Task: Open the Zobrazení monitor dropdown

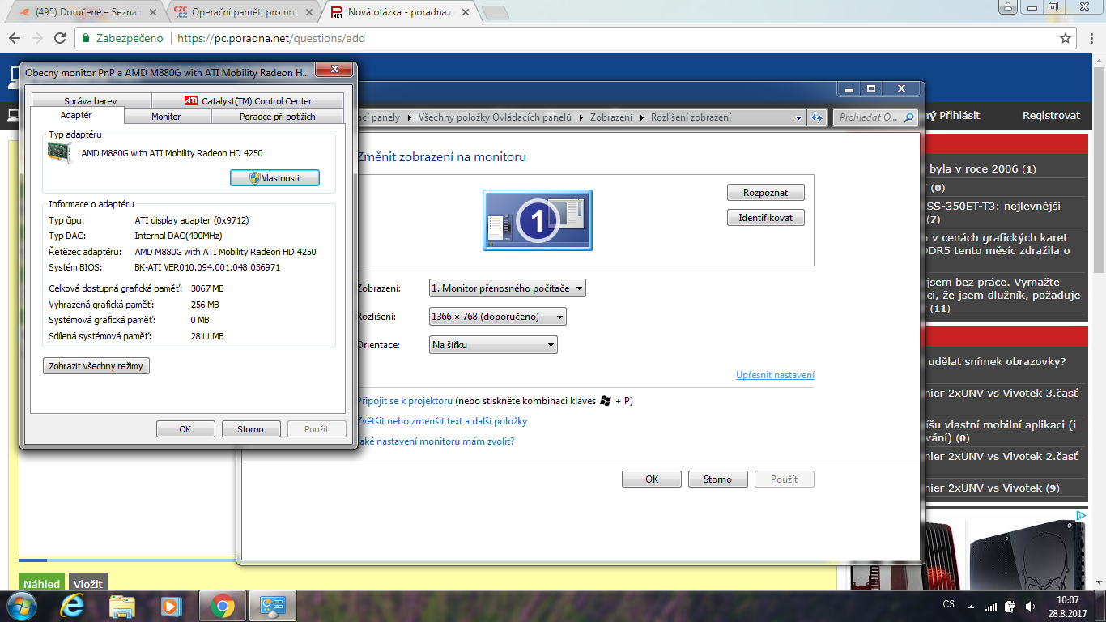Action: point(508,288)
